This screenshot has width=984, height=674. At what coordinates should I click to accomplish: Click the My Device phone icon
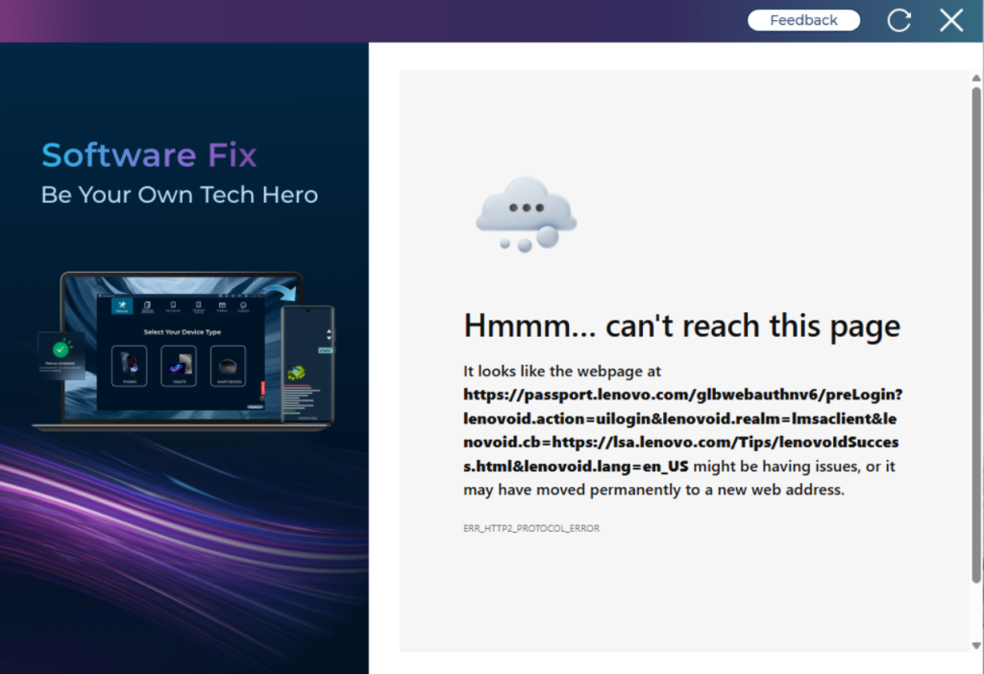173,306
